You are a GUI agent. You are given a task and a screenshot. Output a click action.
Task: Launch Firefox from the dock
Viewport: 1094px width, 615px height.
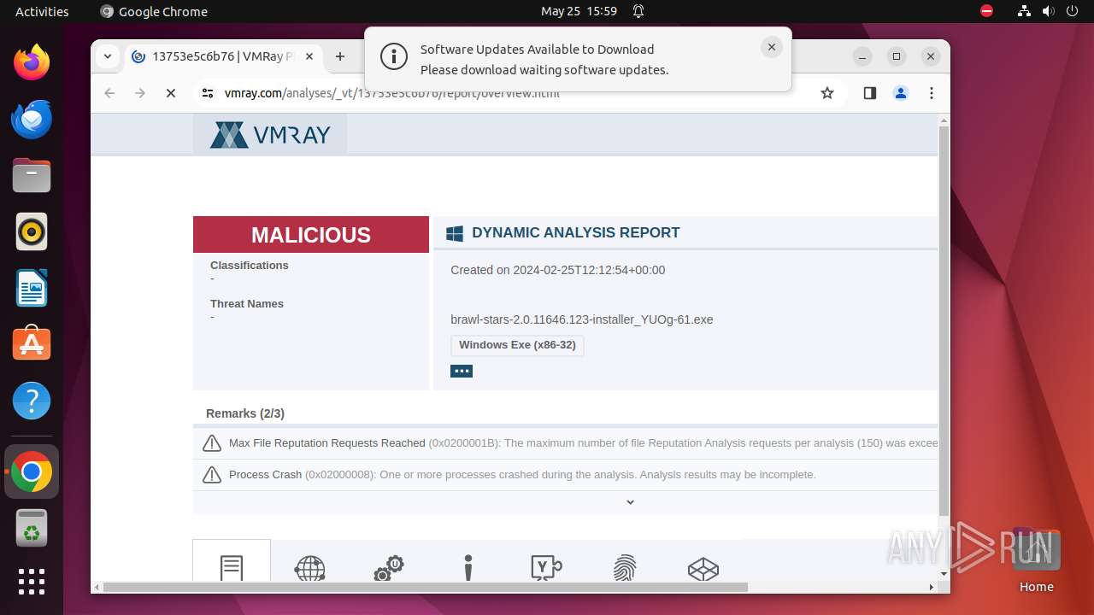pyautogui.click(x=32, y=62)
